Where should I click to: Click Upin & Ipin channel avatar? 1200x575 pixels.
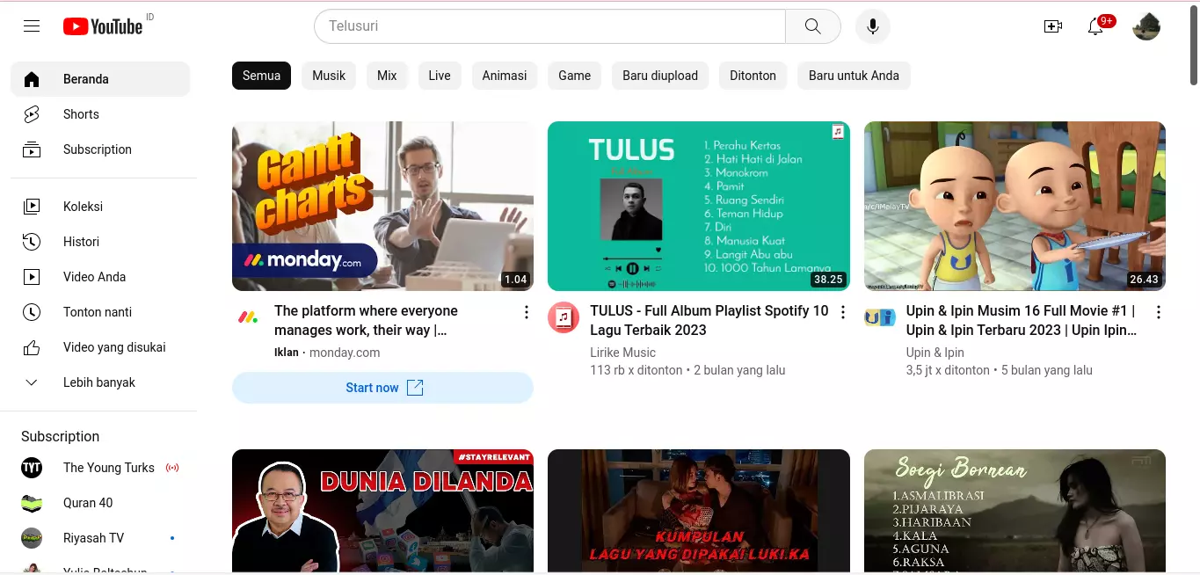point(880,317)
